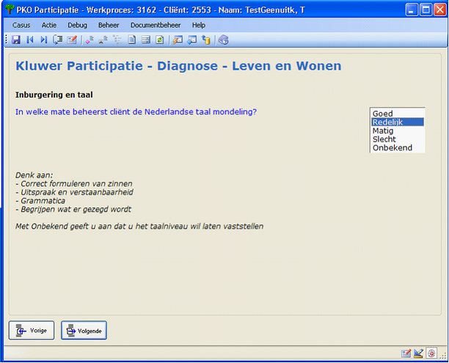This screenshot has height=363, width=449.
Task: Click the list-with-curved-arrow toolbar icon
Action: pyautogui.click(x=57, y=40)
